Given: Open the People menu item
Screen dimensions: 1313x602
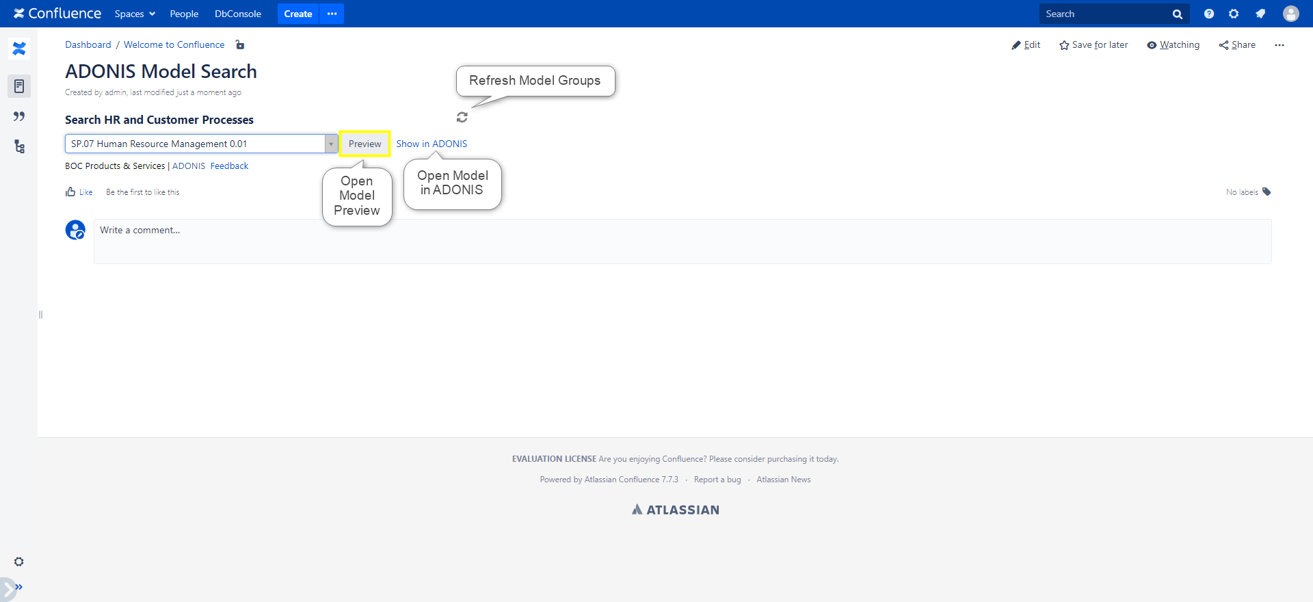Looking at the screenshot, I should [184, 14].
